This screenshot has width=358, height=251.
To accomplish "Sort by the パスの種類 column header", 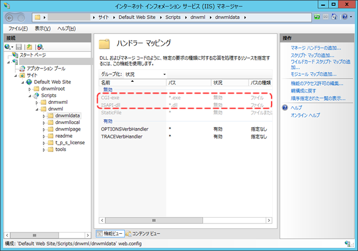I will pos(260,83).
